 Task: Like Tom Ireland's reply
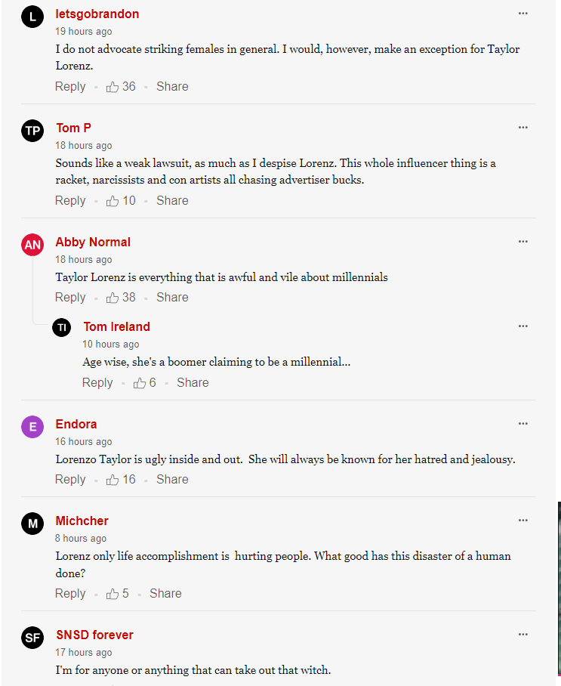pyautogui.click(x=140, y=383)
